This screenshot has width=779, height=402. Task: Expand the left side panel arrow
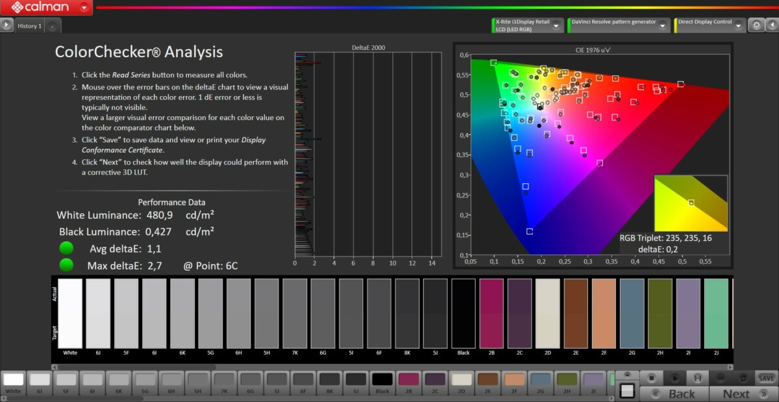tap(6, 25)
